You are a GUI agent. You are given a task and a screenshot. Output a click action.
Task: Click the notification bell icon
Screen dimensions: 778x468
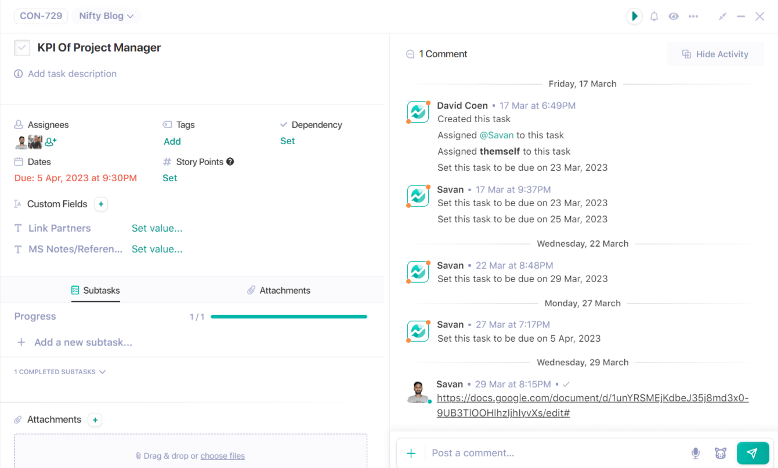pos(654,16)
